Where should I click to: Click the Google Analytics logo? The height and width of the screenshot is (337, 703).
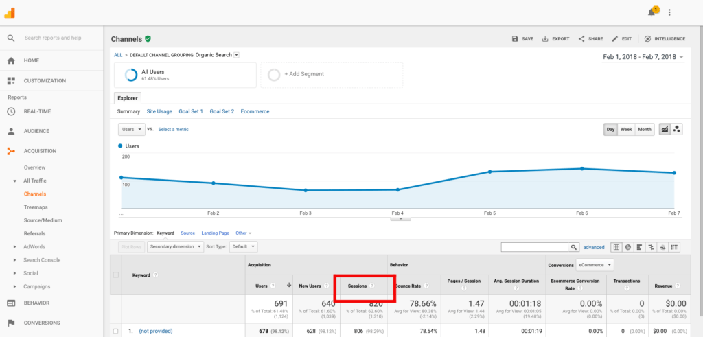tap(10, 12)
